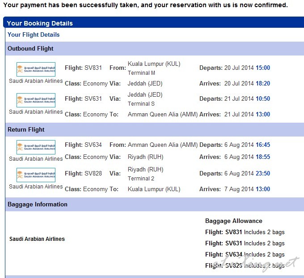Select the Your Booking Details header bar

tap(153, 22)
